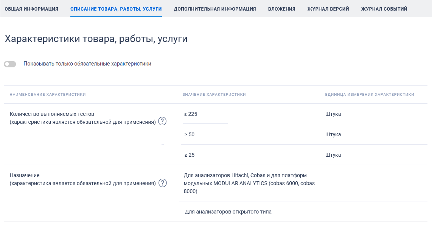The width and height of the screenshot is (432, 226).
Task: Click Штука unit in the ≥ 25 row
Action: coord(333,155)
